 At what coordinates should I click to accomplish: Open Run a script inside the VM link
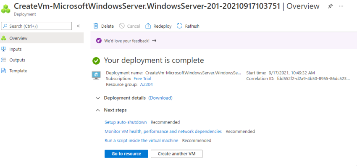tap(142, 140)
